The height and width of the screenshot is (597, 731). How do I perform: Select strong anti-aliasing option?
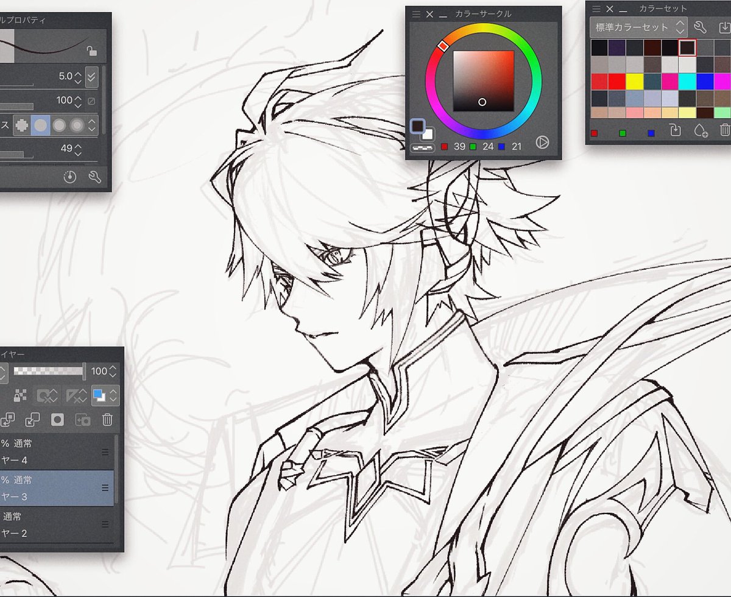(77, 125)
